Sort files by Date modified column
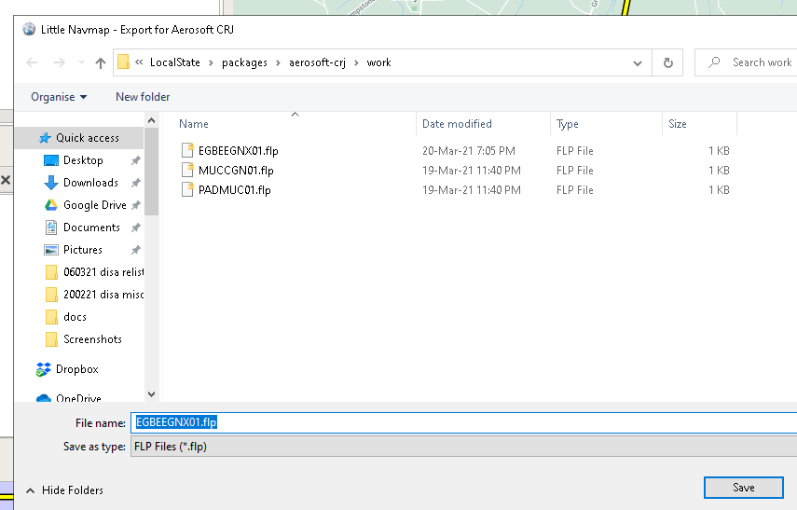Viewport: 797px width, 510px height. [x=457, y=124]
